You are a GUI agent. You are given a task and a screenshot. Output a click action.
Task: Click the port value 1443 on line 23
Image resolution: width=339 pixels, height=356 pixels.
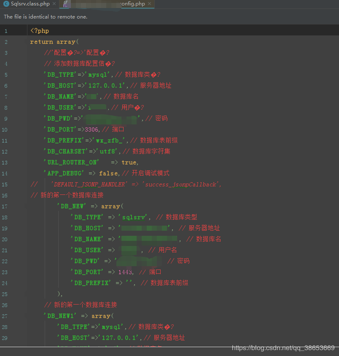click(125, 272)
